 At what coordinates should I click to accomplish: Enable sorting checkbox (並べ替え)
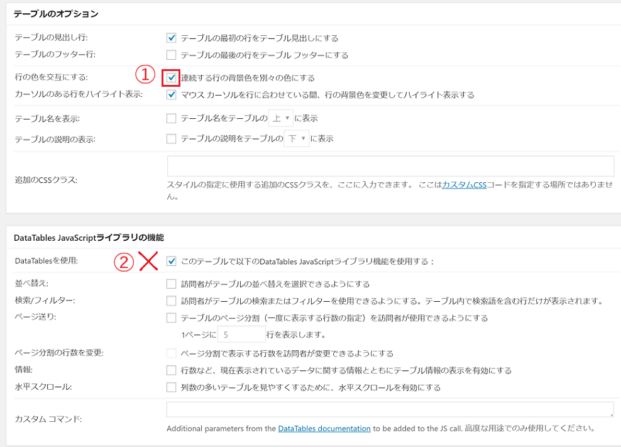pos(171,284)
